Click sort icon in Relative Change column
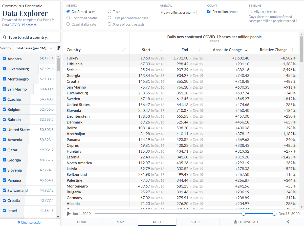Image resolution: width=304 pixels, height=226 pixels. coord(294,50)
